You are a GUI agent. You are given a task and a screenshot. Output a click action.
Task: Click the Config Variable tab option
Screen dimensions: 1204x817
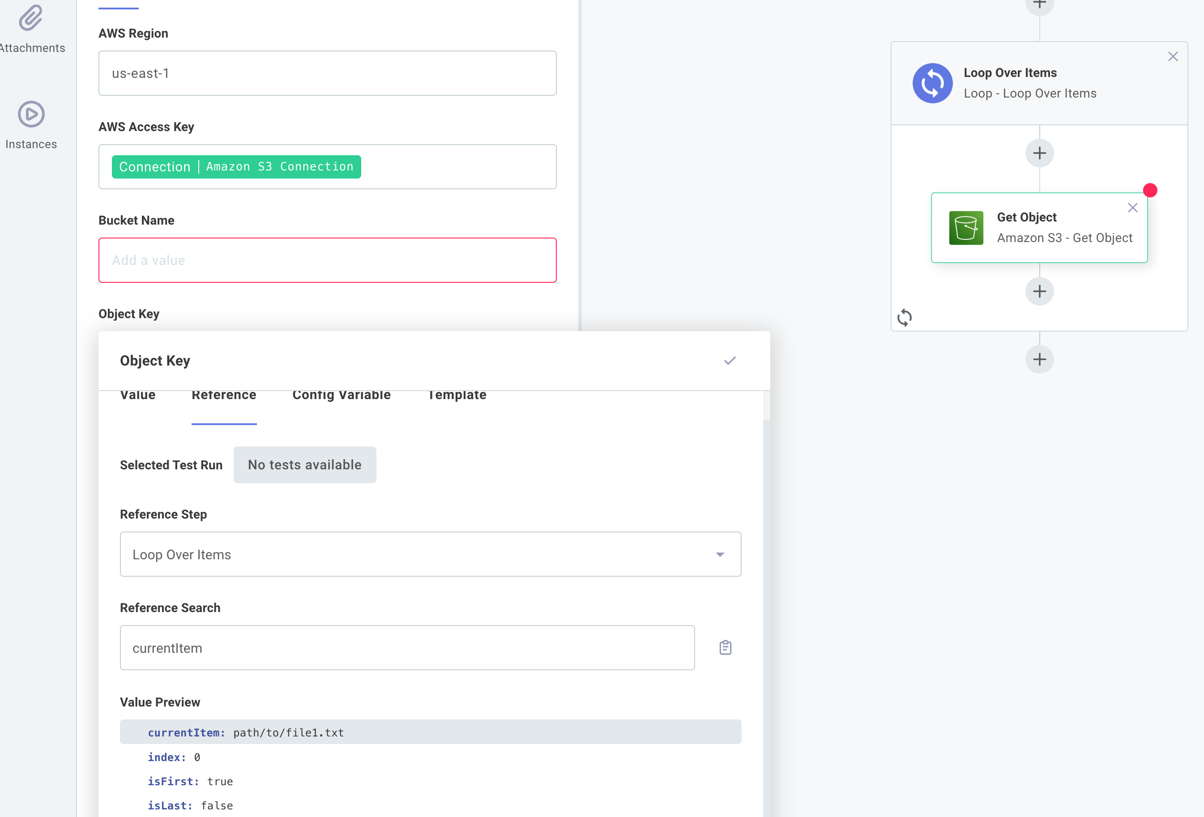tap(341, 394)
